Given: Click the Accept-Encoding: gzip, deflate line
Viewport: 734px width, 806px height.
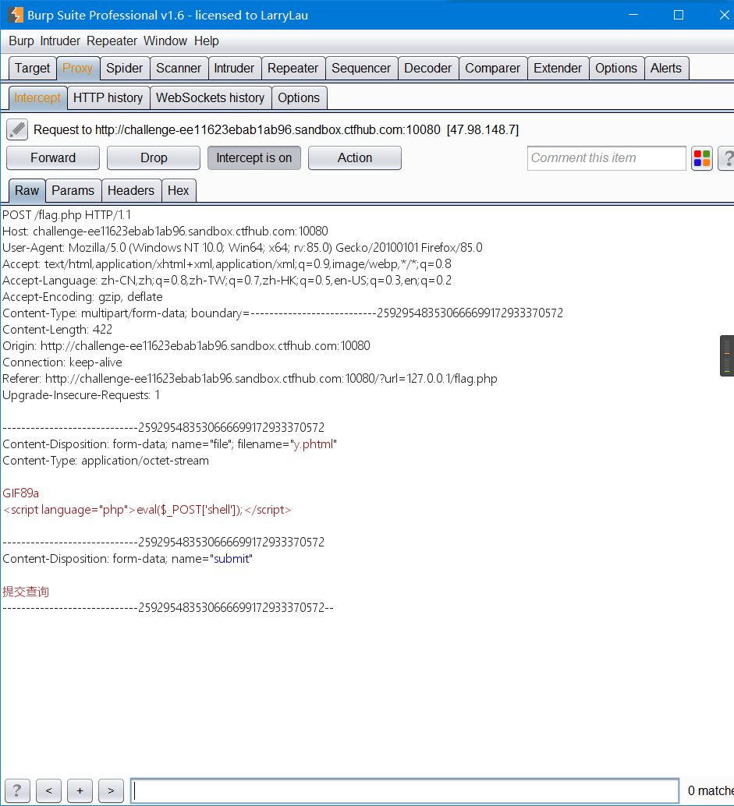Looking at the screenshot, I should tap(83, 297).
